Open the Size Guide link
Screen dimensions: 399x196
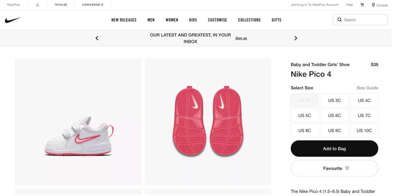(x=367, y=88)
